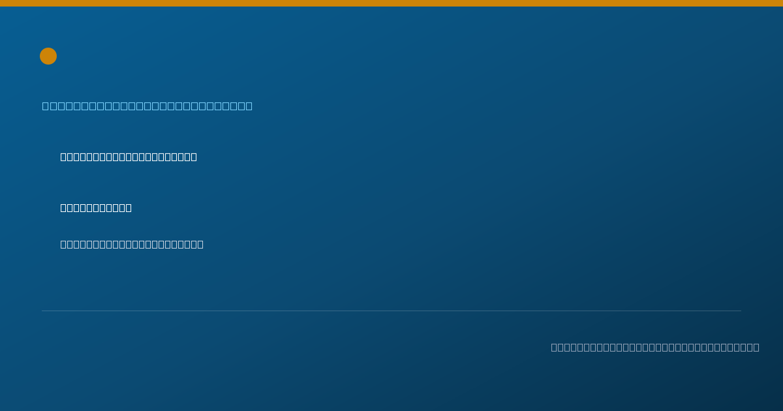Click the non-bold white text line
783x411 pixels.
(x=132, y=244)
